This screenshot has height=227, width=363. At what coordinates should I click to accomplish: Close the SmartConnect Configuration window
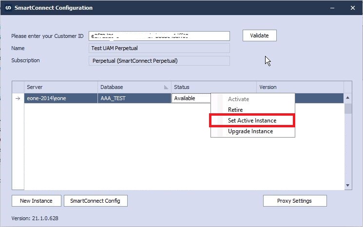[353, 8]
